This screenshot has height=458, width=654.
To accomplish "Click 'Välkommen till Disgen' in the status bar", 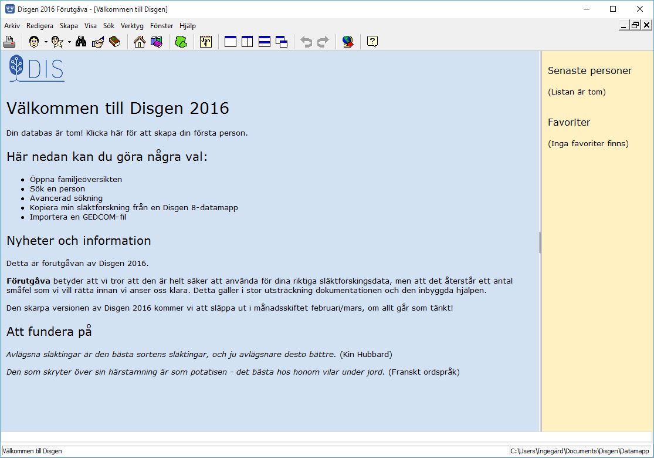I will 32,451.
